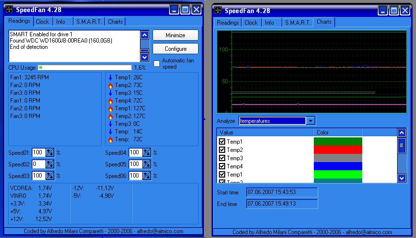Click the down arrow icon beside Temp3: 15C
Image resolution: width=416 pixels, height=238 pixels.
pos(110,93)
